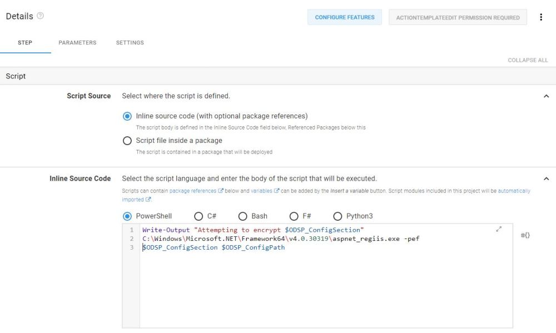Click the #{} insert variable icon
The image size is (556, 333).
tap(525, 235)
